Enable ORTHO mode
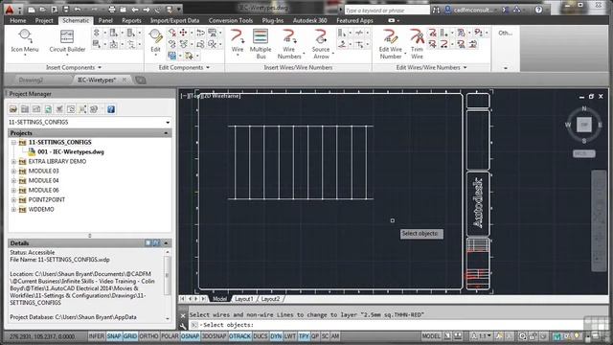Image resolution: width=613 pixels, height=345 pixels. (149, 336)
